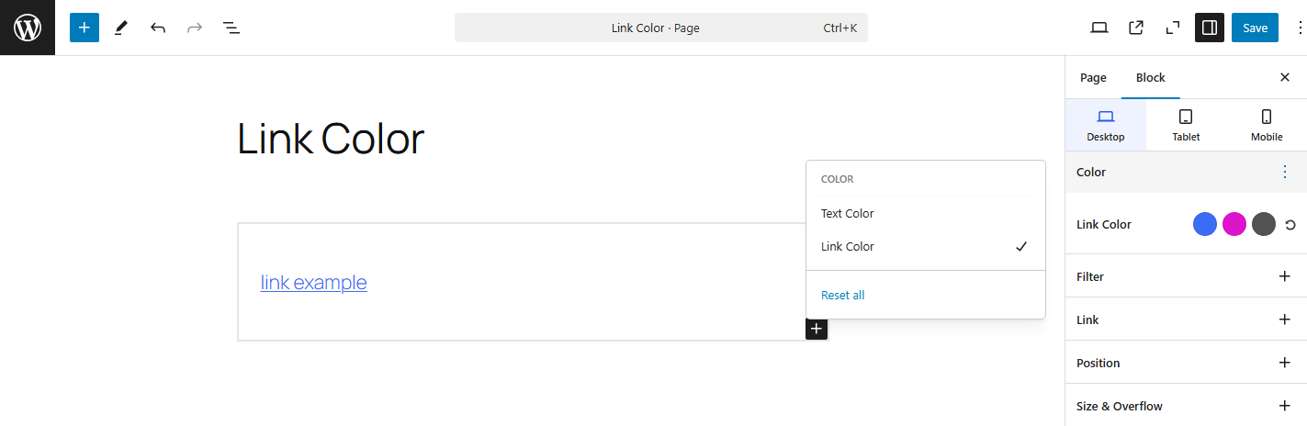Undo the last change
This screenshot has height=426, width=1307.
[157, 28]
